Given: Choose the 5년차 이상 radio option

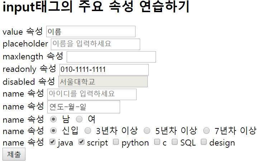Looking at the screenshot, I should (x=147, y=131).
